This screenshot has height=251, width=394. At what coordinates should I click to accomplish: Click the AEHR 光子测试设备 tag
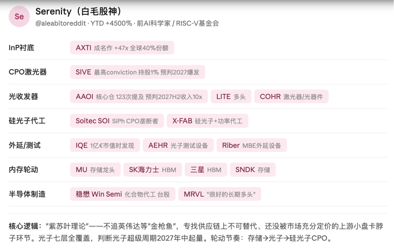(178, 145)
